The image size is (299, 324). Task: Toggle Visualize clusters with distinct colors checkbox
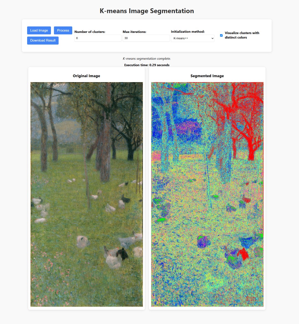click(x=221, y=35)
